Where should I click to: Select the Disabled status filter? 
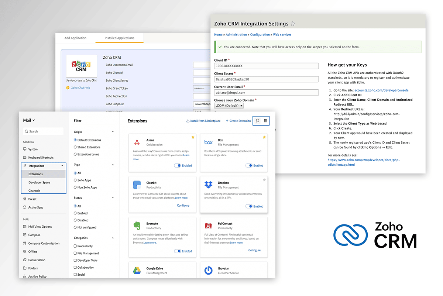(75, 220)
